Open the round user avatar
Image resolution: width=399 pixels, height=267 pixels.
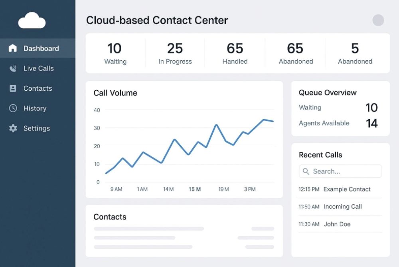tap(378, 20)
